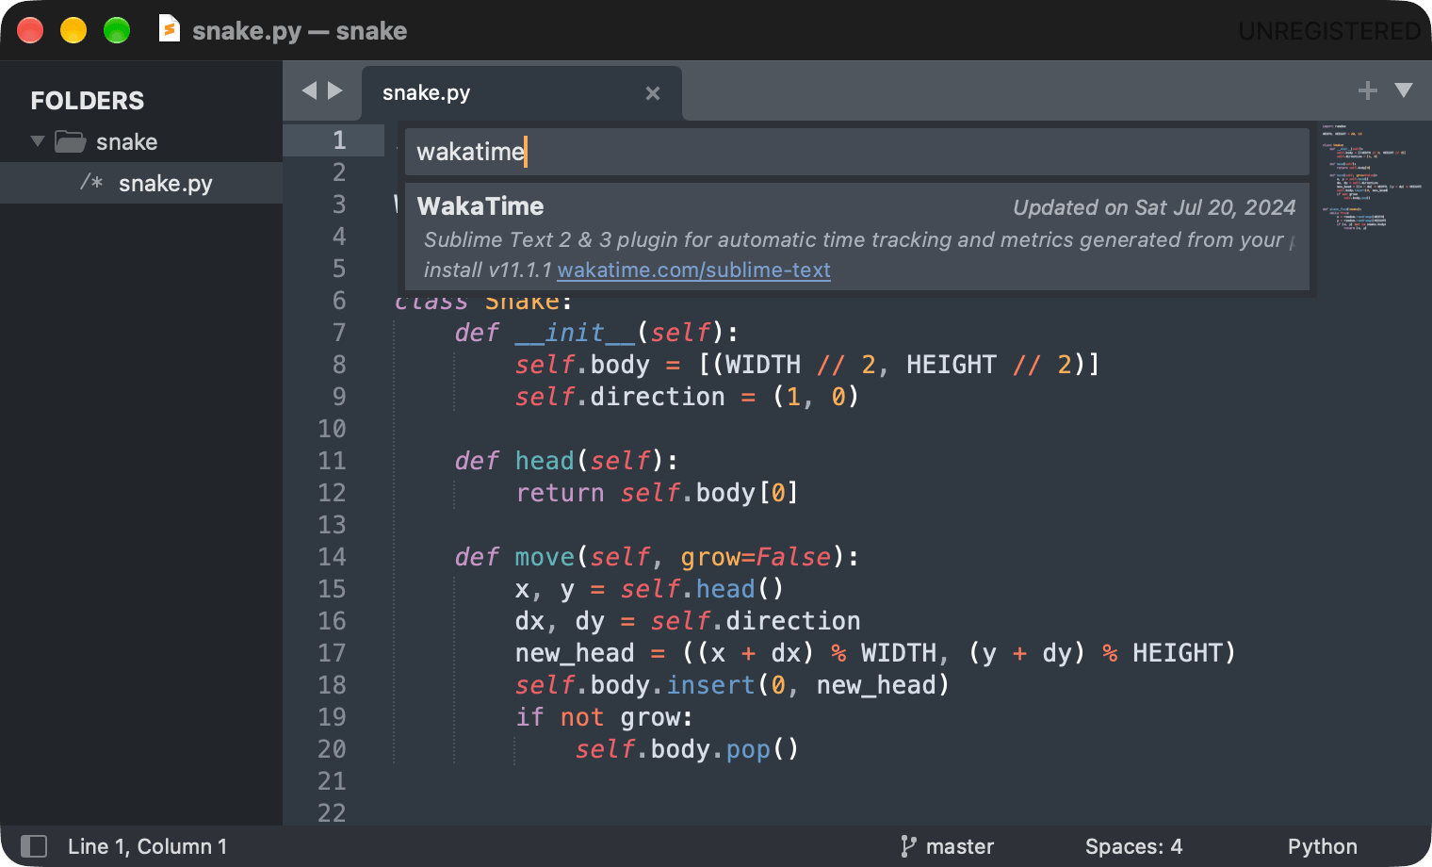The width and height of the screenshot is (1432, 867).
Task: Click line number 14 in the gutter
Action: point(332,556)
